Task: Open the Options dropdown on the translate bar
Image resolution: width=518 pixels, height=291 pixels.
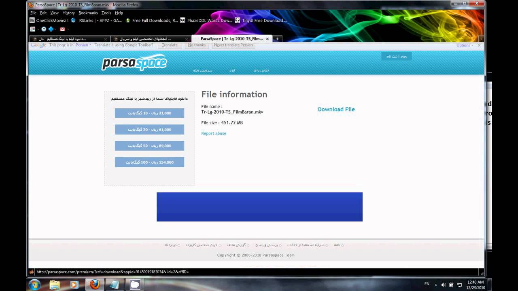Action: point(464,45)
